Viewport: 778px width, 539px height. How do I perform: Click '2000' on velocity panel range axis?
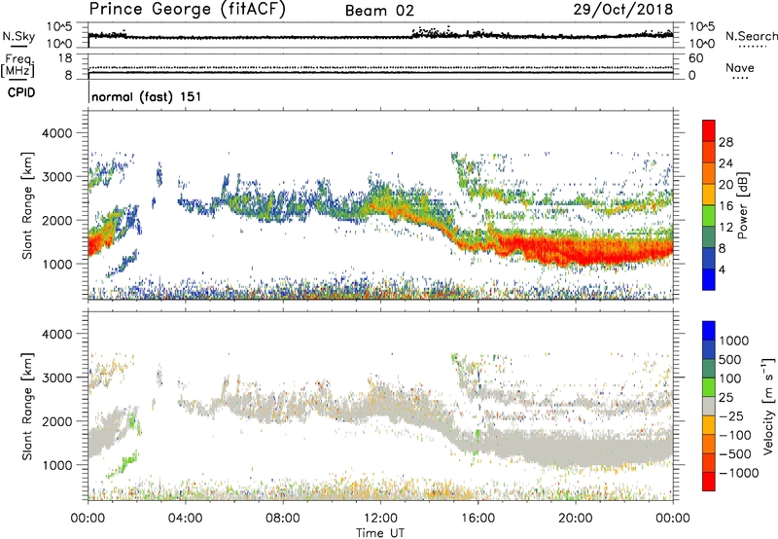56,421
